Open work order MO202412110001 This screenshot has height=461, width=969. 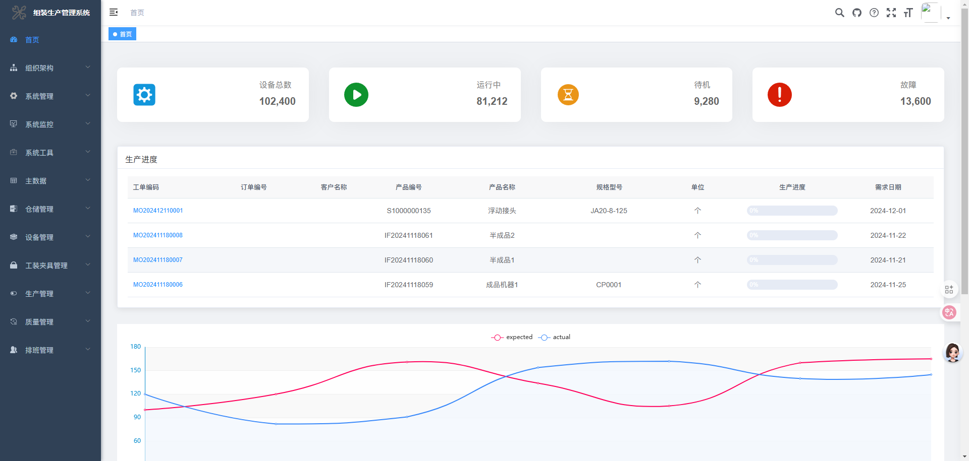[x=158, y=211]
